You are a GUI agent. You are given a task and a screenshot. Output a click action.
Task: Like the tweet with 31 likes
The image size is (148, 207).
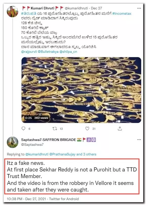point(87,129)
